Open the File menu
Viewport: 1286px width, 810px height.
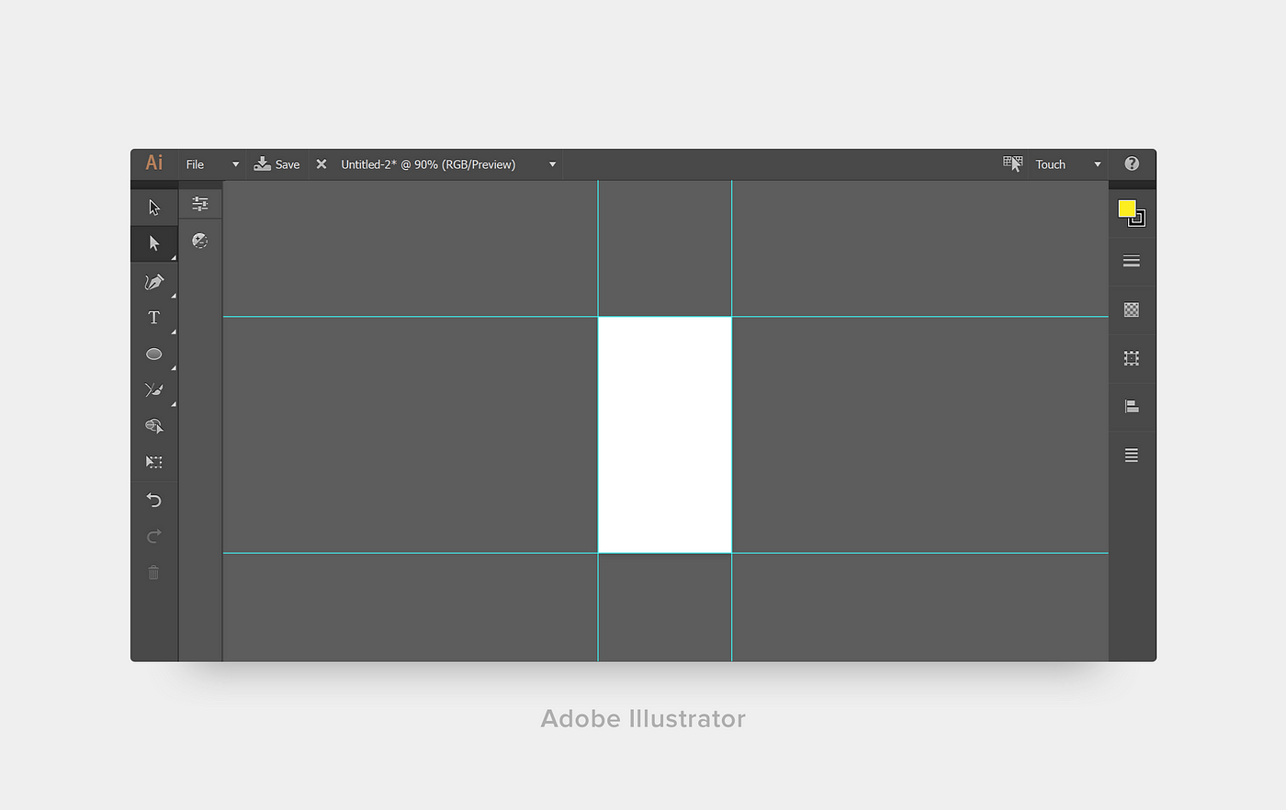(195, 164)
